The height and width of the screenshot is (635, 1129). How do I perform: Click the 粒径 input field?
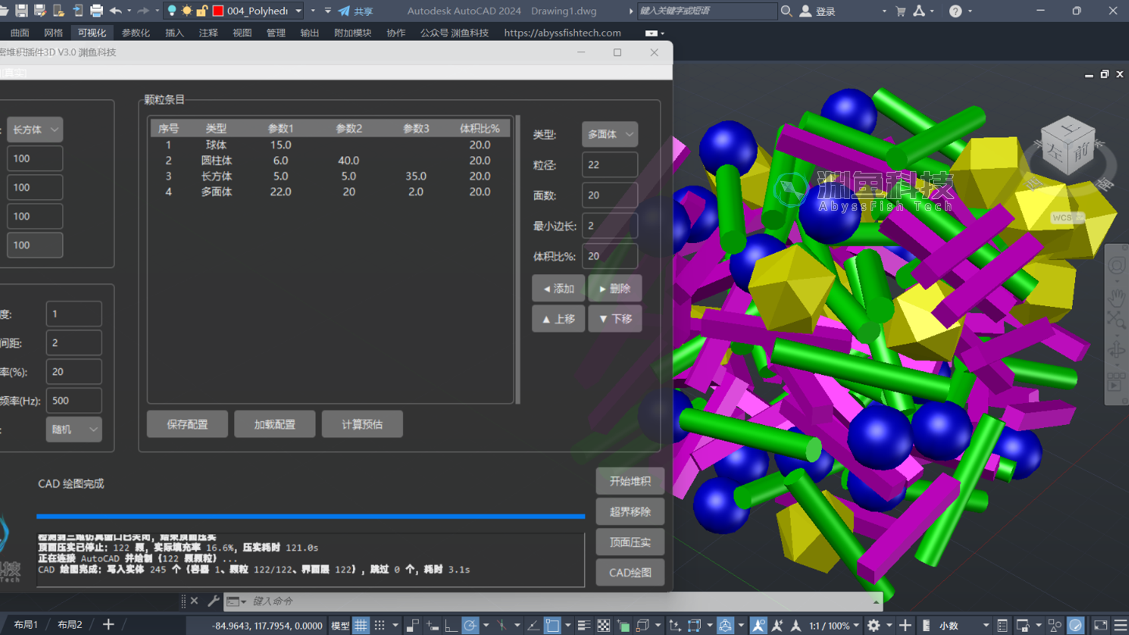click(610, 165)
